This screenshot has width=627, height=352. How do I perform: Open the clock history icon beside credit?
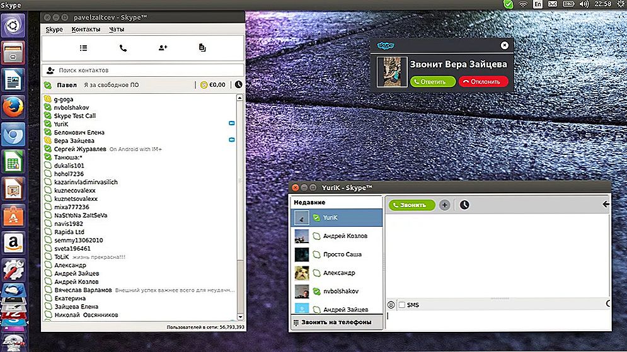pos(238,85)
